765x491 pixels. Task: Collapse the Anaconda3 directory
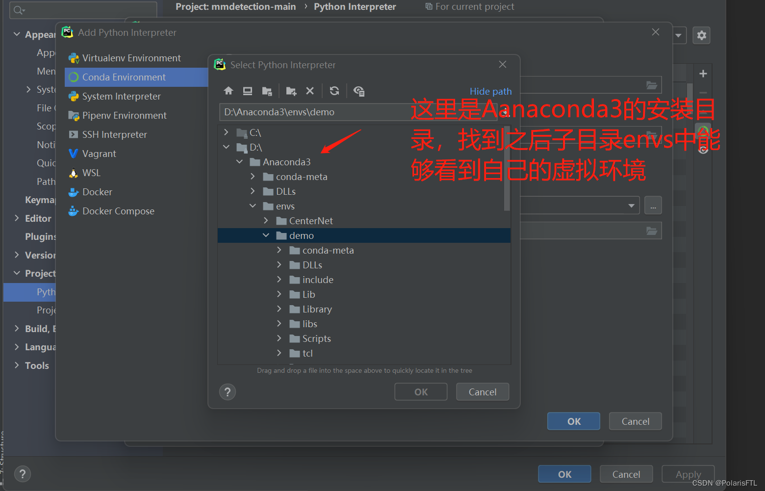pyautogui.click(x=239, y=161)
